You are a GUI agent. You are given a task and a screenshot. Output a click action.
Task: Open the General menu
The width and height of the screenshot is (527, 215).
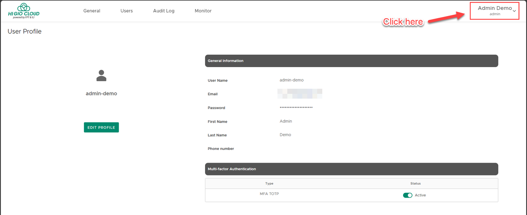tap(92, 11)
